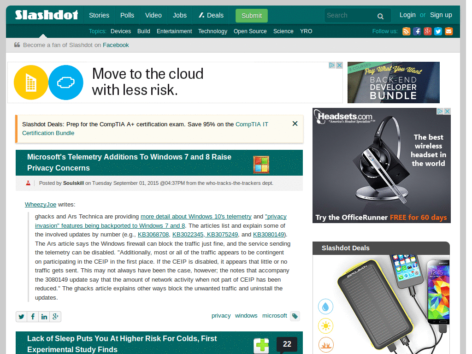This screenshot has height=354, width=472.
Task: Select the Build topic
Action: tap(144, 31)
